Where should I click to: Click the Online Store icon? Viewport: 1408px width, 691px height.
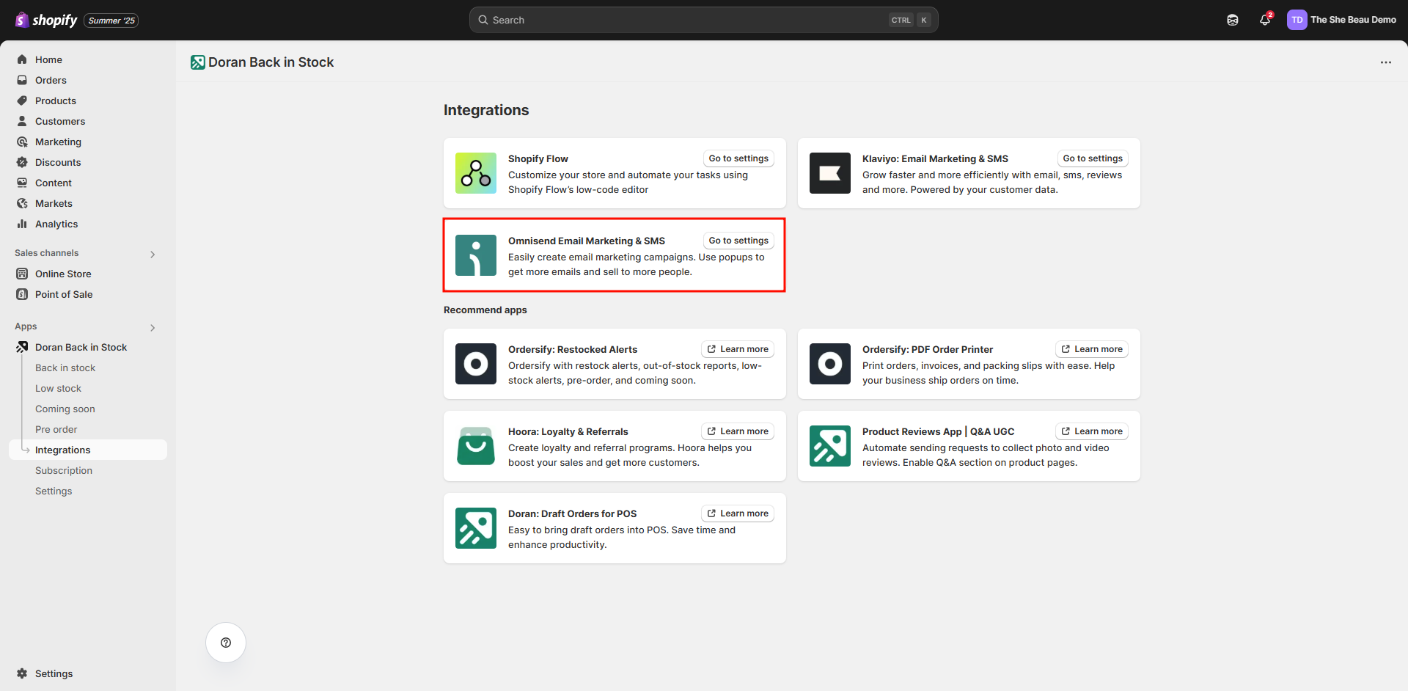click(22, 274)
